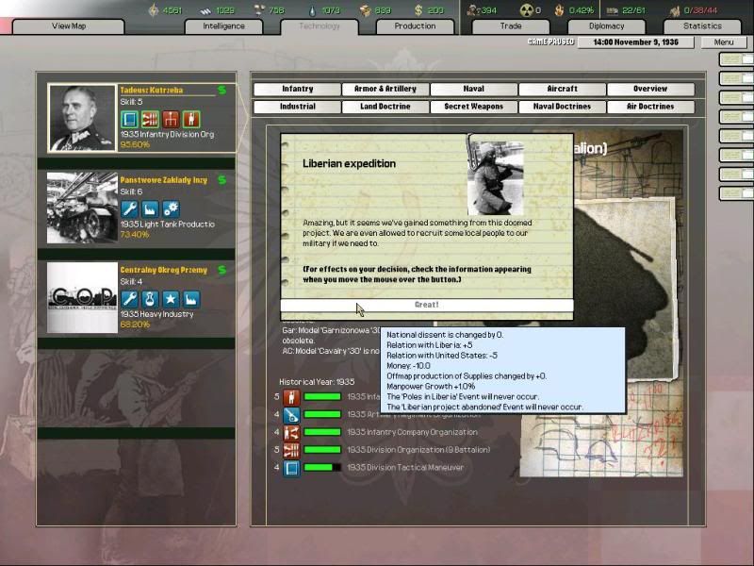
Task: Open the Intelligence tab
Action: (x=223, y=26)
